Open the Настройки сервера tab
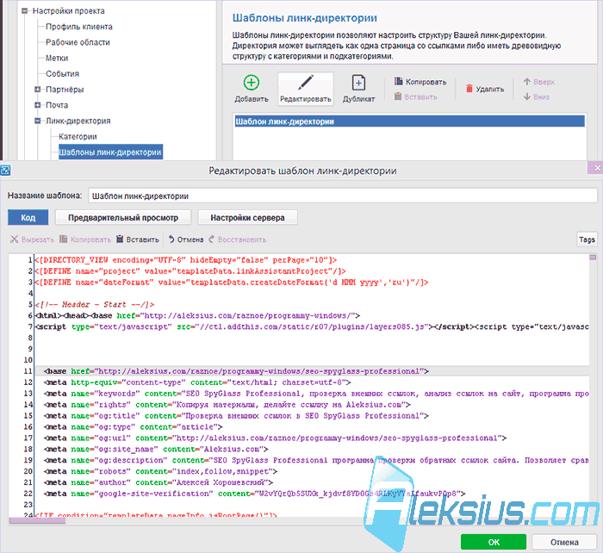Image resolution: width=603 pixels, height=553 pixels. [x=247, y=218]
